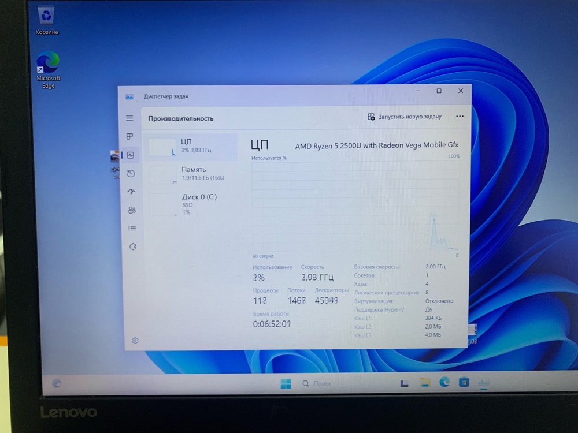Open Task Manager settings gear icon
Image resolution: width=578 pixels, height=433 pixels.
(x=135, y=341)
